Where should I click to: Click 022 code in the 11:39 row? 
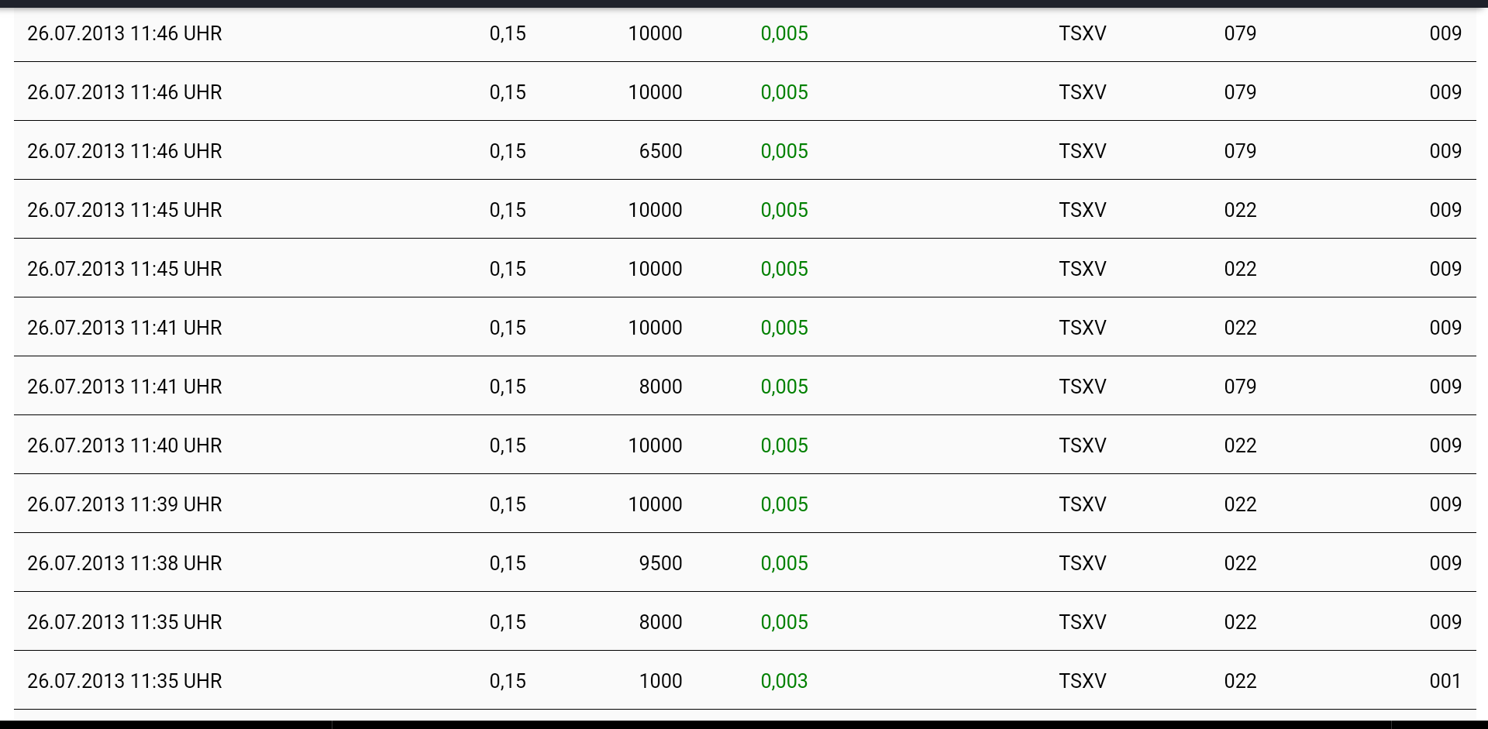point(1240,504)
